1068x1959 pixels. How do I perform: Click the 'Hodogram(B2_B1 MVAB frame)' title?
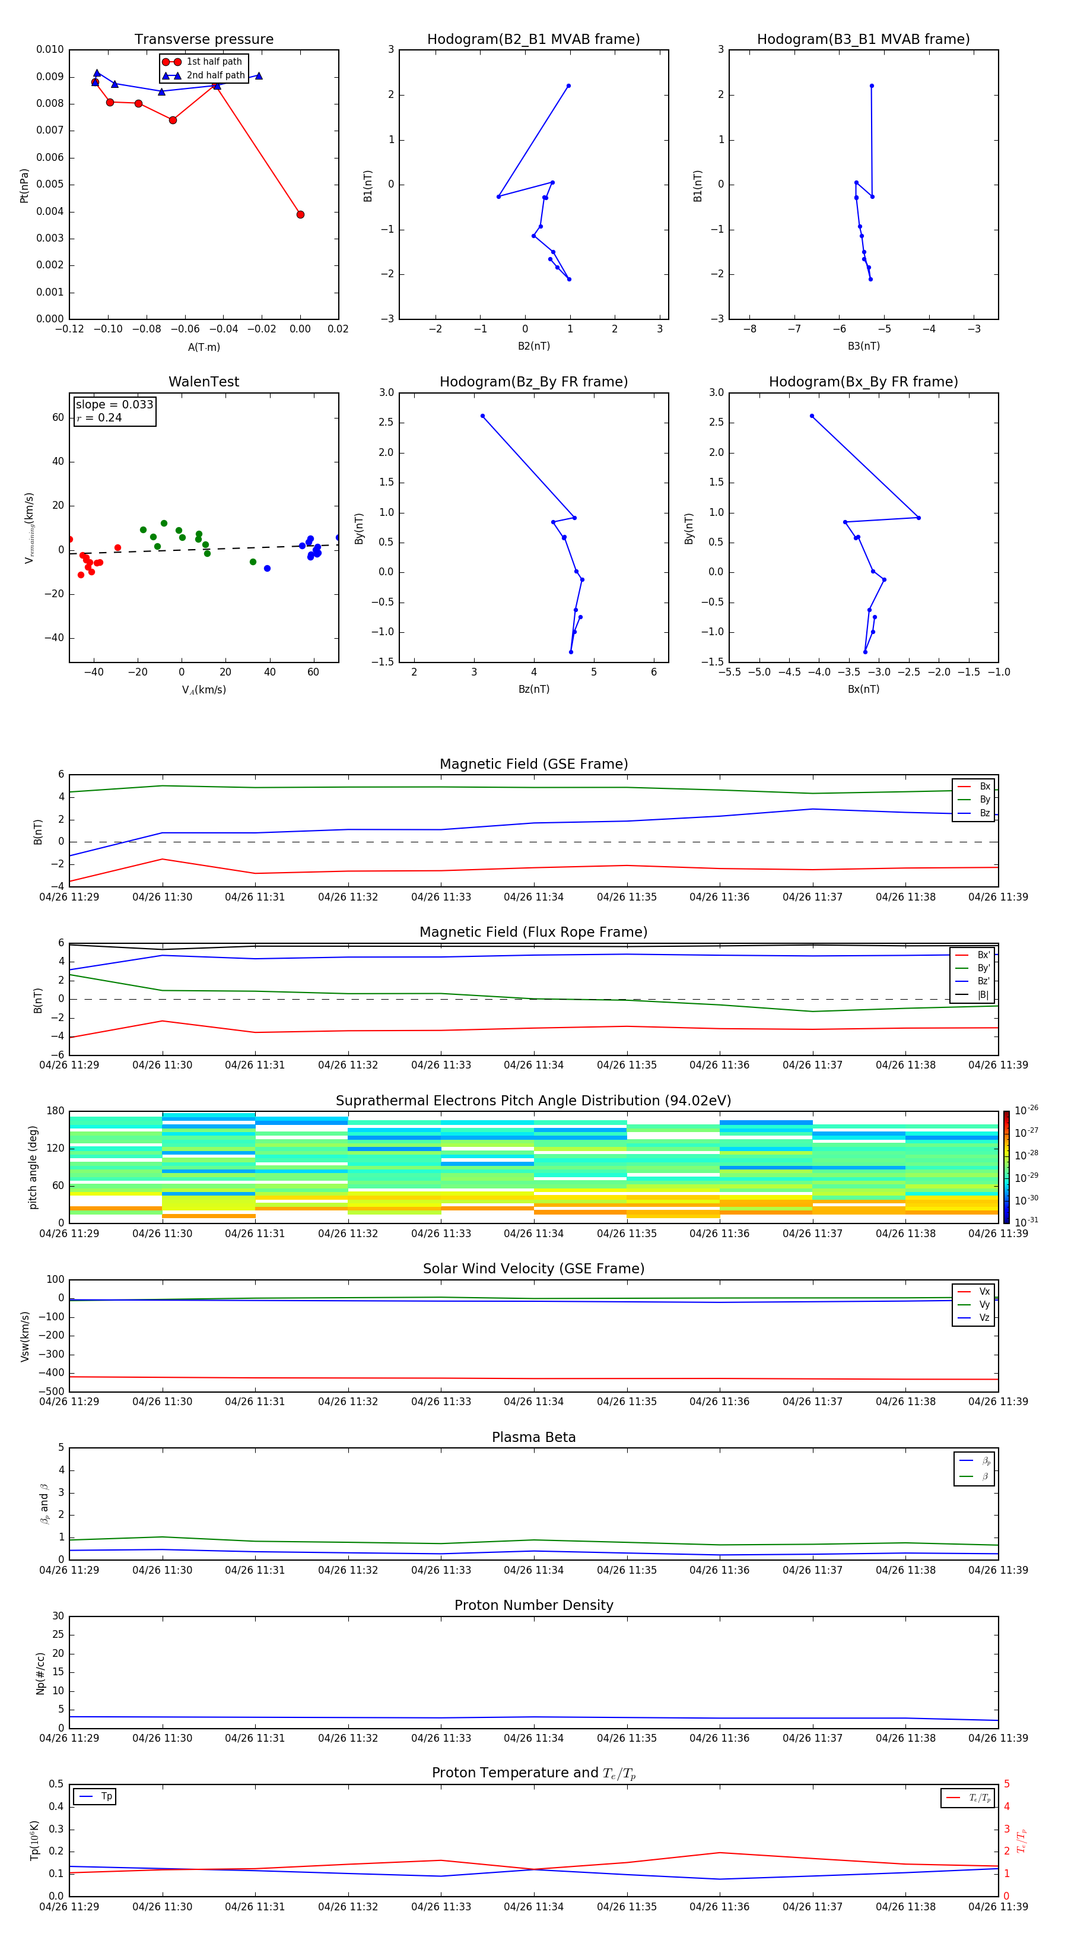pyautogui.click(x=533, y=40)
